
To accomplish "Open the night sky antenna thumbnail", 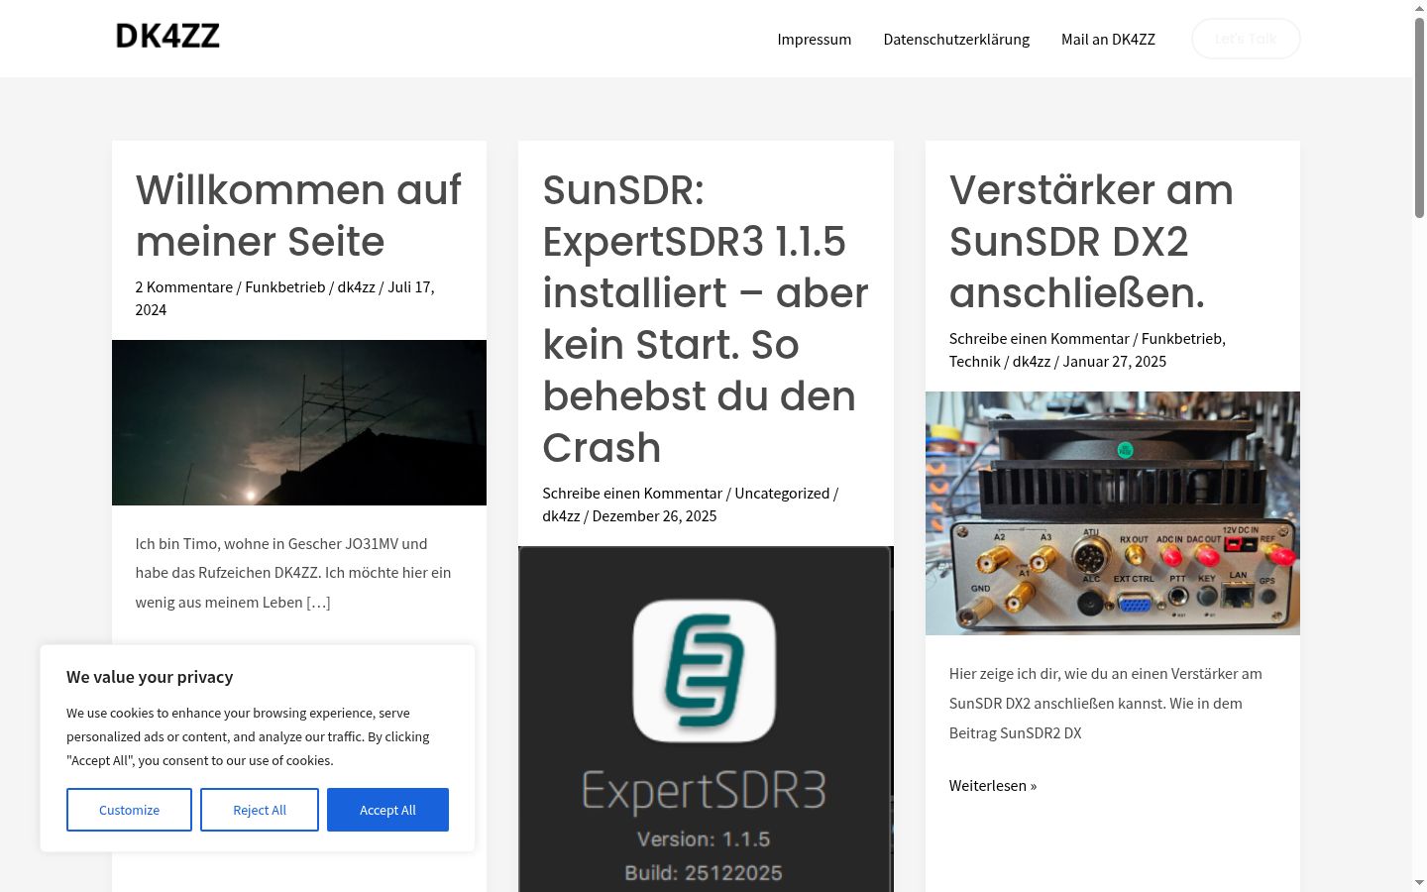I will (299, 422).
